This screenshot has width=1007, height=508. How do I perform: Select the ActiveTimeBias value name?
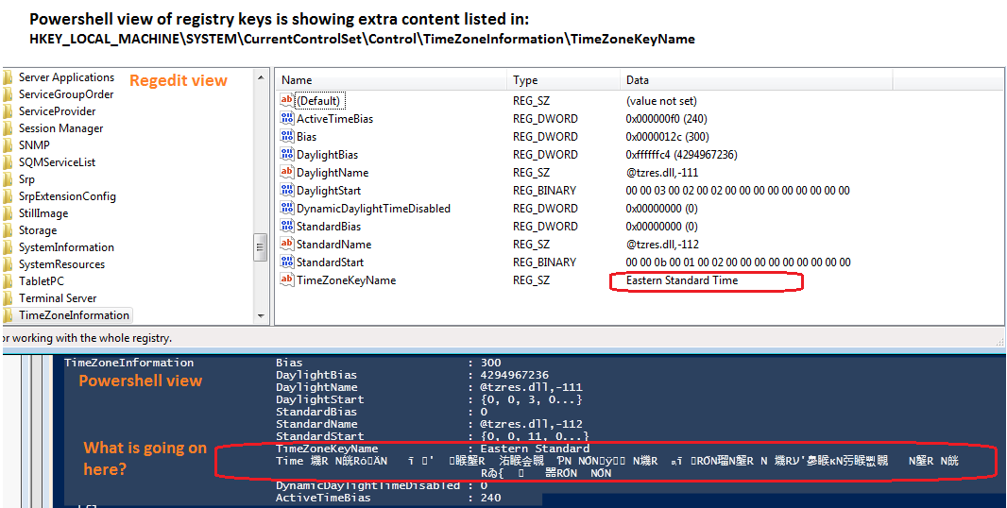[x=334, y=119]
